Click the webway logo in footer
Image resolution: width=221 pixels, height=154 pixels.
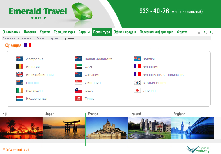tap(197, 149)
